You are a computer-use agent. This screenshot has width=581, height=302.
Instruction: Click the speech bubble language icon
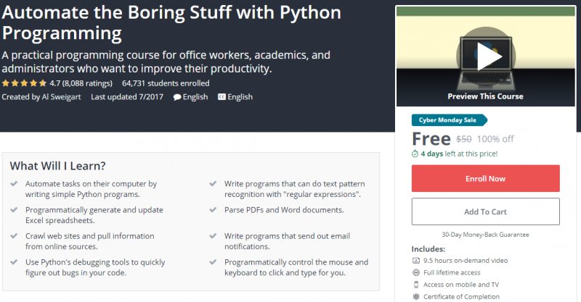click(x=177, y=97)
